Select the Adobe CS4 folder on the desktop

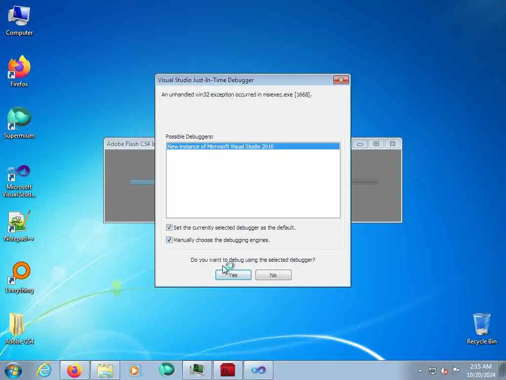click(19, 329)
